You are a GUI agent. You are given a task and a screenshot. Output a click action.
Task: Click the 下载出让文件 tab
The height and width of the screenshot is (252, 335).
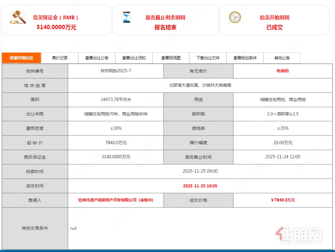[x=208, y=58]
